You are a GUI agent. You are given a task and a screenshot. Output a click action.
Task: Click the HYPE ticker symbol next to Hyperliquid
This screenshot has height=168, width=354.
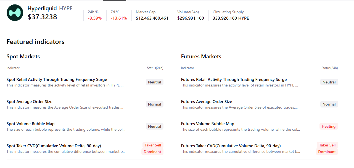coord(66,9)
